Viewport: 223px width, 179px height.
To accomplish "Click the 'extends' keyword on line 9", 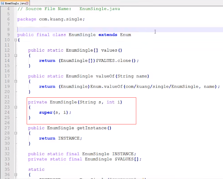I will [x=108, y=35].
